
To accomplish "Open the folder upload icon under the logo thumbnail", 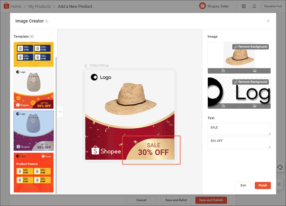I will coord(223,106).
